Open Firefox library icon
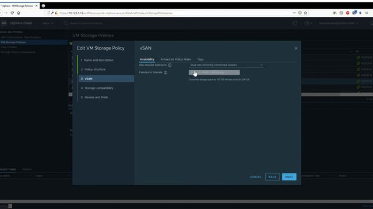The image size is (373, 209). point(335,13)
